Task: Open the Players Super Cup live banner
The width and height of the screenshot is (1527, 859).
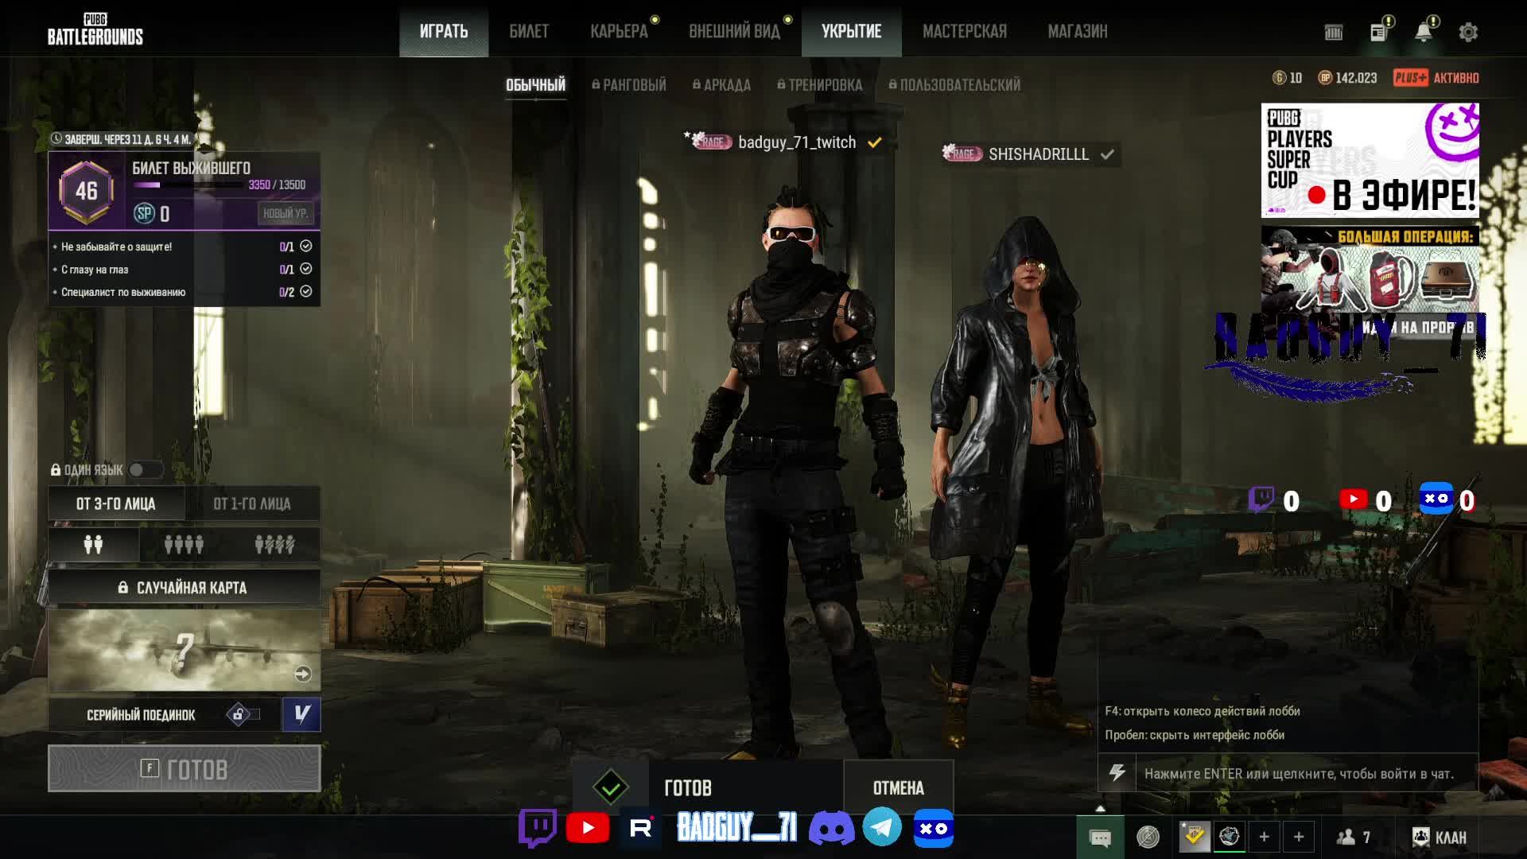Action: [1370, 160]
